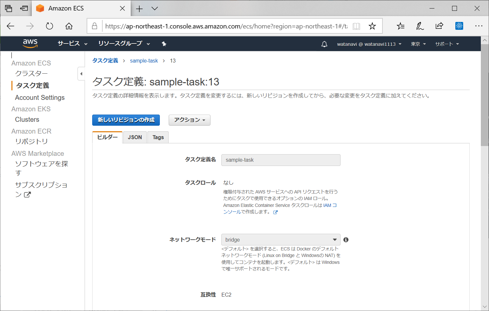Open browser settings and more menu

pos(479,26)
